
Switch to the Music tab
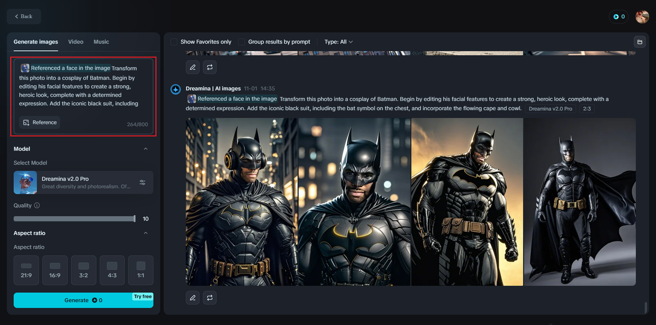101,42
